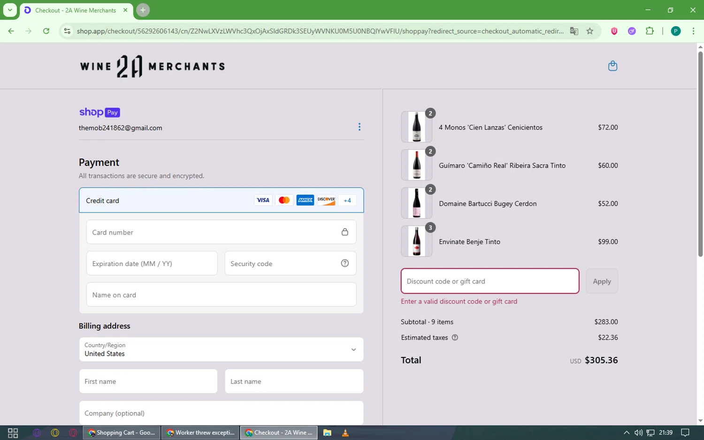
Task: Click the American Express icon
Action: 305,200
